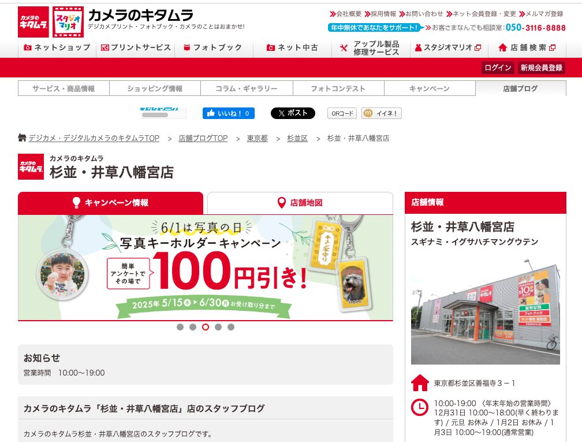Viewport: 582px width, 442px height.
Task: Click the Facebook いいね! button
Action: pos(228,113)
